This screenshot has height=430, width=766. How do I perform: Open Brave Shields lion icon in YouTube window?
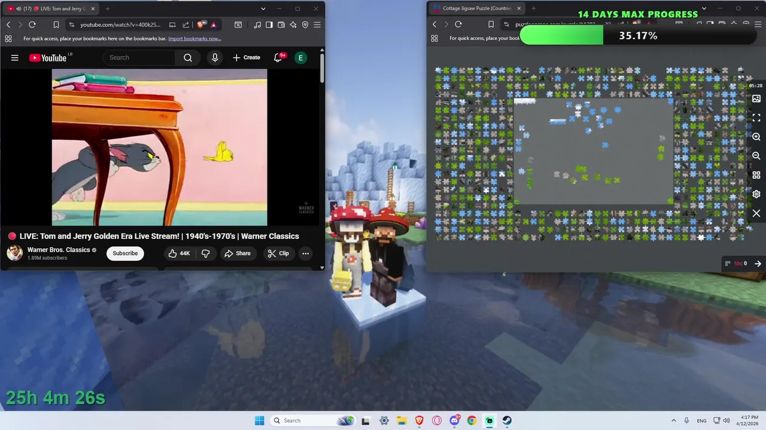tap(200, 24)
